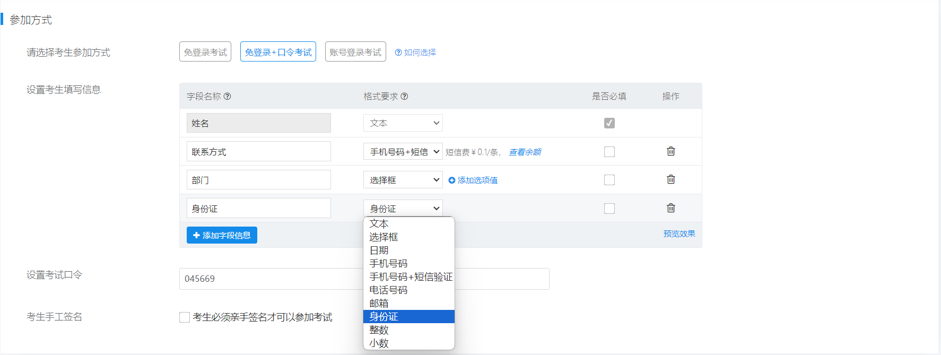Delete the 部门 field row
Viewport: 941px width, 355px height.
pos(670,179)
